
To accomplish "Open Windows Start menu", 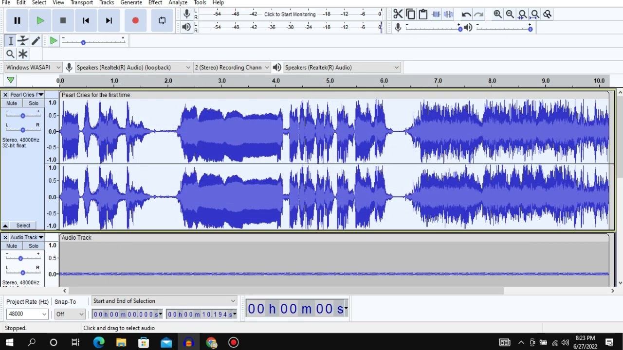I will coord(10,342).
